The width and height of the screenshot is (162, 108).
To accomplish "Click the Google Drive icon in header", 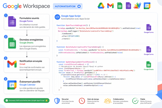I will pos(101,6).
